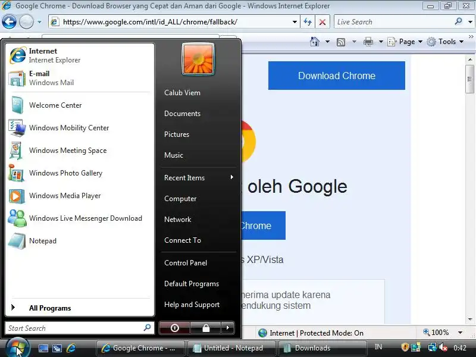The image size is (476, 357).
Task: Launch Windows Meeting Space
Action: pos(80,151)
